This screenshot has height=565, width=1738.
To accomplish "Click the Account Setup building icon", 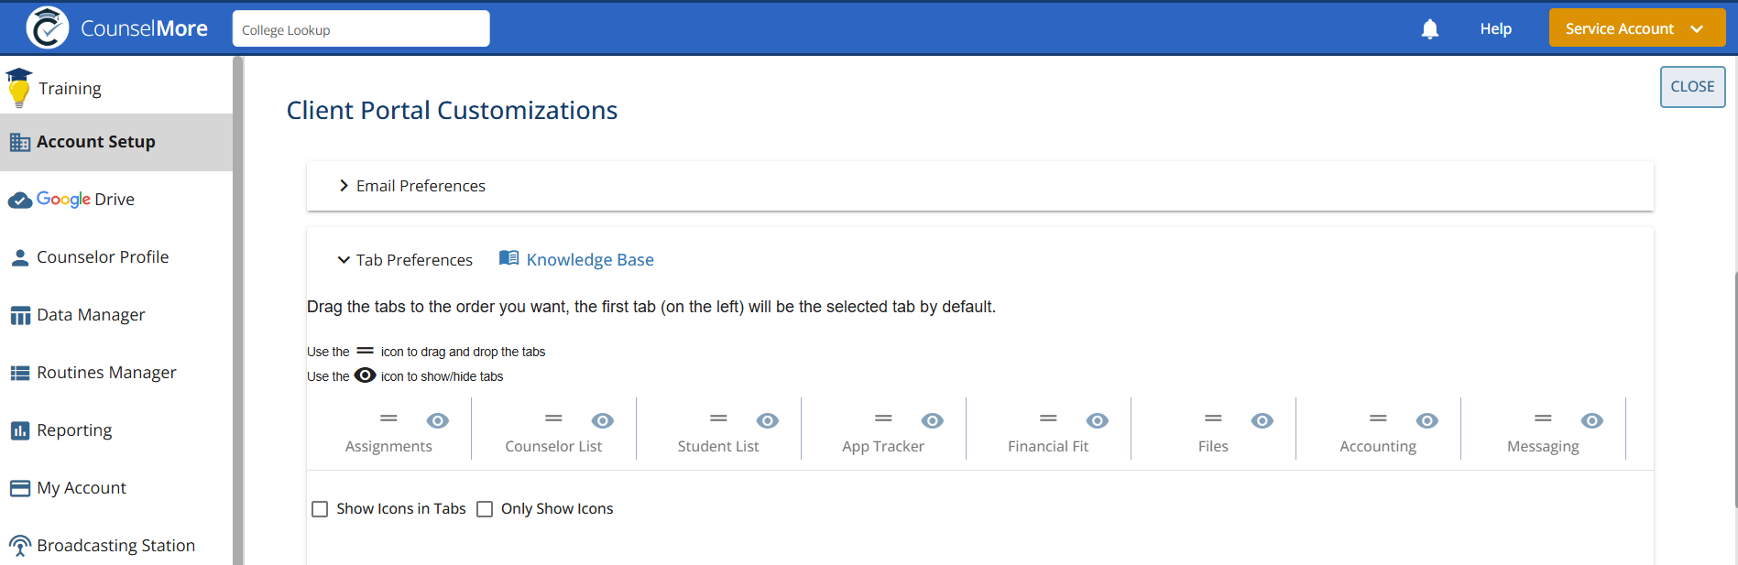I will coord(19,142).
